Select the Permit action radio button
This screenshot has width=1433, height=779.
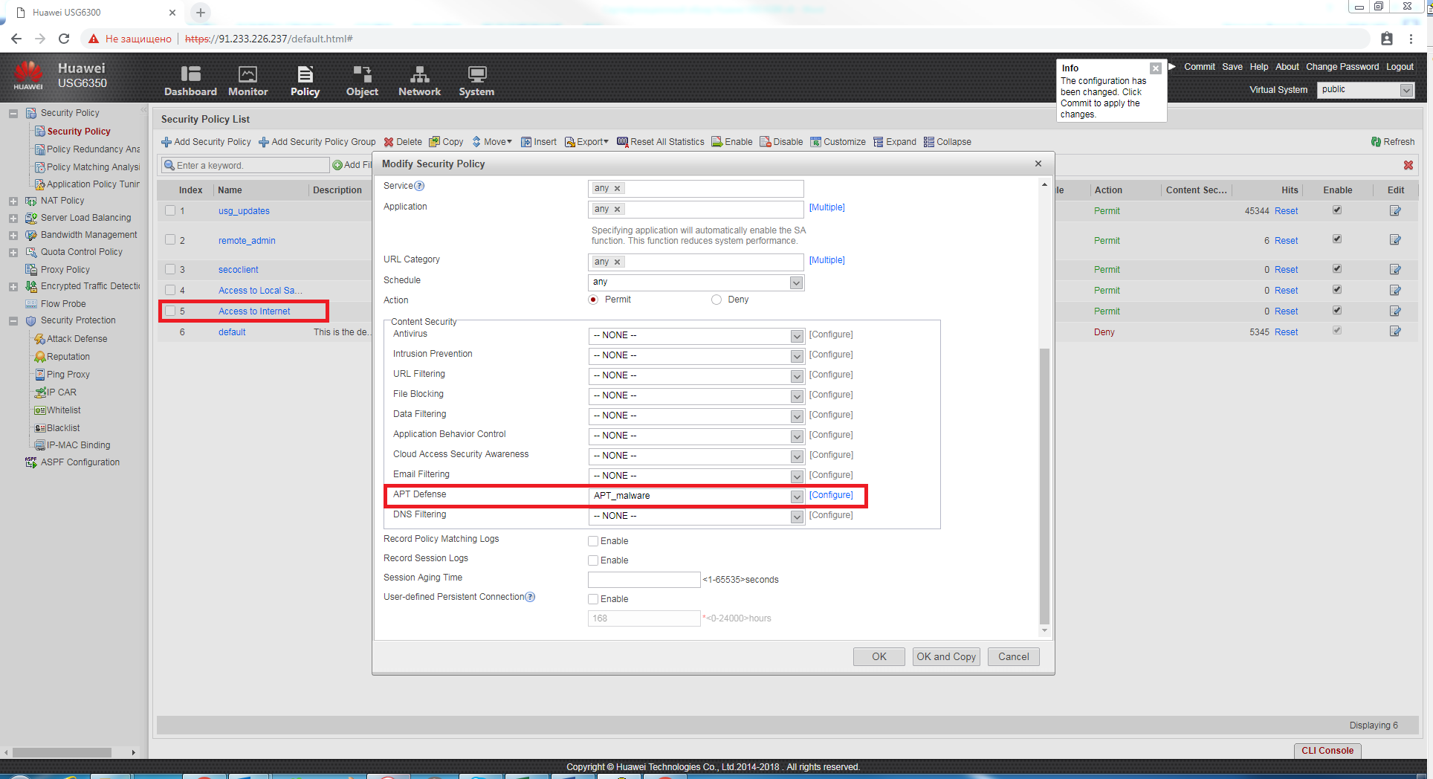[593, 300]
